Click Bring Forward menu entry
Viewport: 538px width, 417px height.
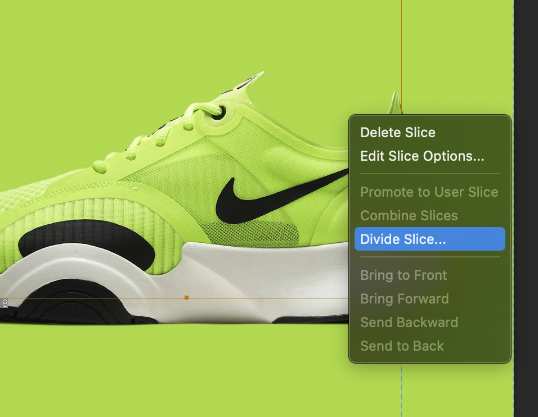(x=429, y=299)
